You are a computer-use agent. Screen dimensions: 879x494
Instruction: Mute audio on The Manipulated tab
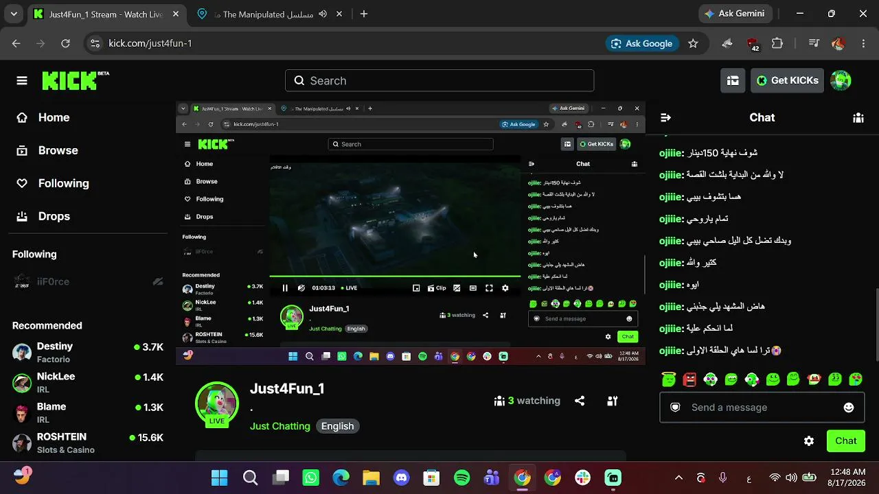323,14
